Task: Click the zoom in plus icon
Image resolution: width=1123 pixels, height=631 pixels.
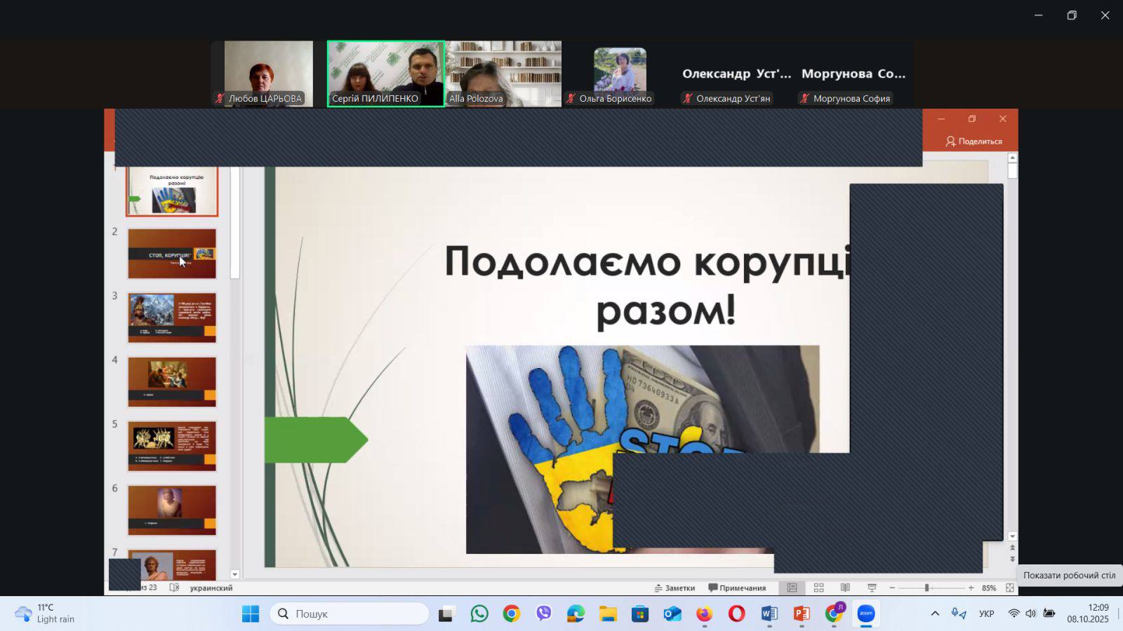Action: [x=971, y=588]
